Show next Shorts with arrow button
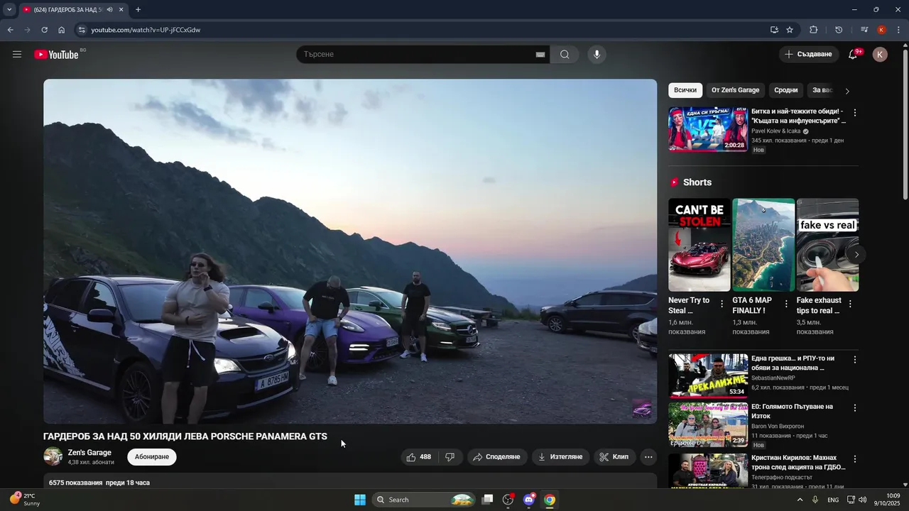909x511 pixels. (x=856, y=255)
